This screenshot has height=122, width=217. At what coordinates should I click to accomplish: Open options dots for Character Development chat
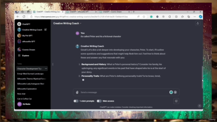(46, 68)
